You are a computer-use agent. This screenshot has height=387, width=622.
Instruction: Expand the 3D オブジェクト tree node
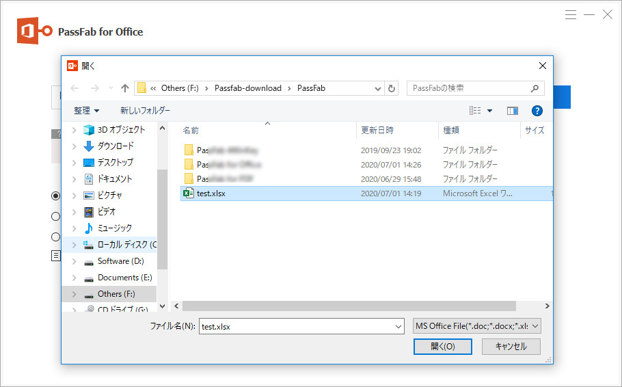coord(75,130)
